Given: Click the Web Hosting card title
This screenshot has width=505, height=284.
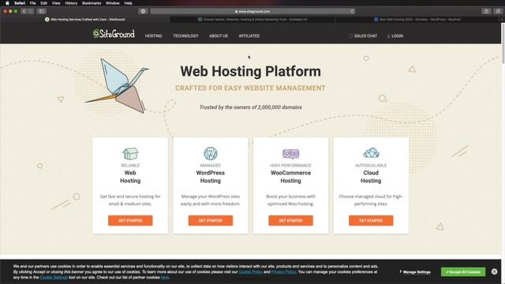Looking at the screenshot, I should tap(130, 177).
